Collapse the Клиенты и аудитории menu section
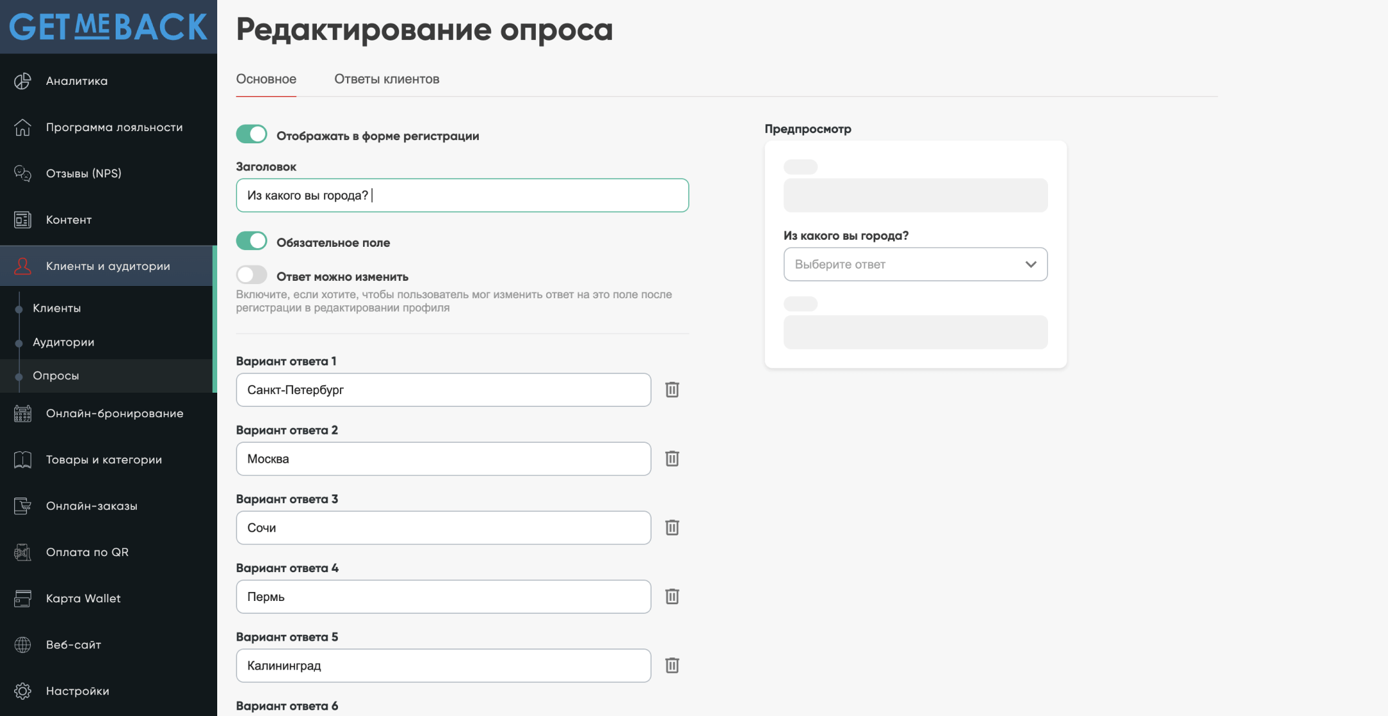 click(x=107, y=266)
